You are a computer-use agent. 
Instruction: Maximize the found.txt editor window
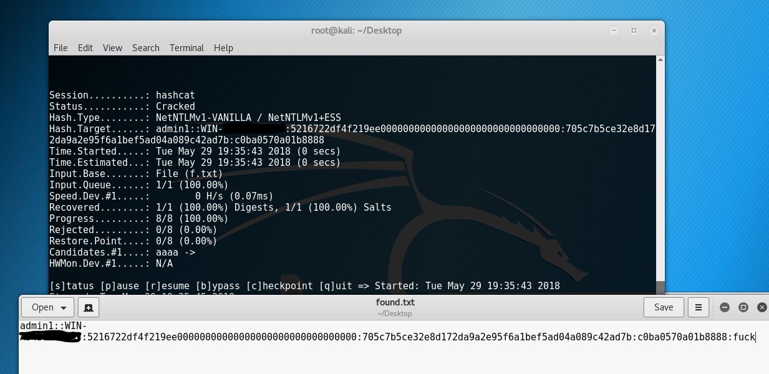pyautogui.click(x=743, y=307)
